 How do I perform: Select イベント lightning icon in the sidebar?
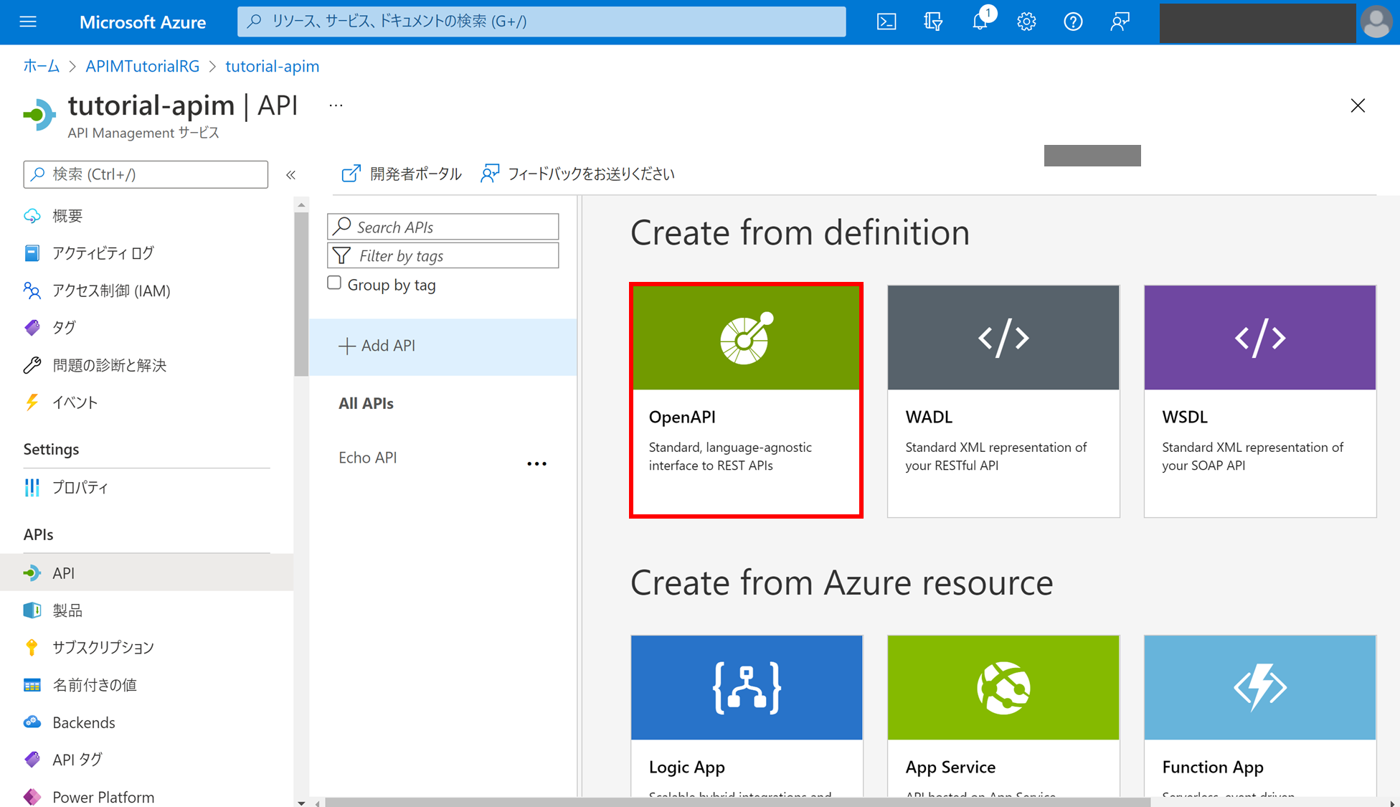32,402
